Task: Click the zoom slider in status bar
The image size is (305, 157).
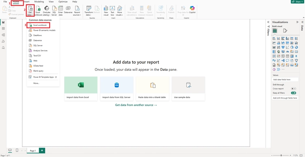Action: coord(281,155)
